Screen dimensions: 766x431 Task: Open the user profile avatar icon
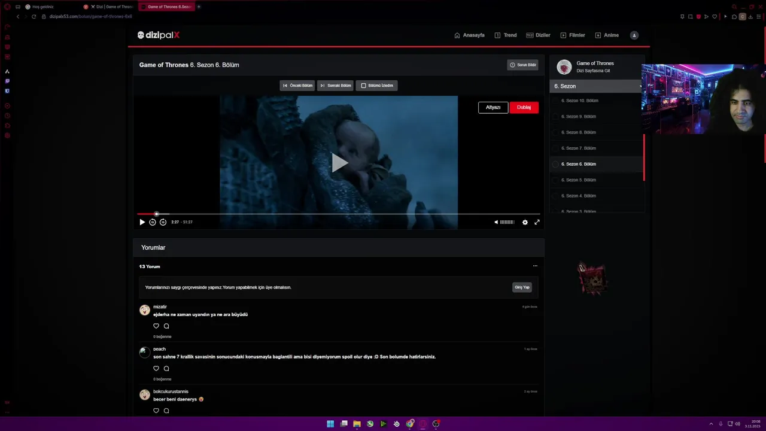point(634,35)
